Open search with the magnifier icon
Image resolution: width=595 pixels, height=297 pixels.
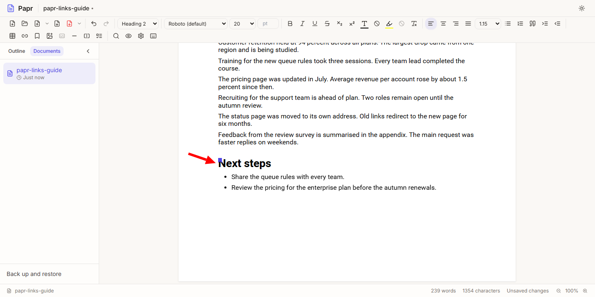click(x=116, y=36)
